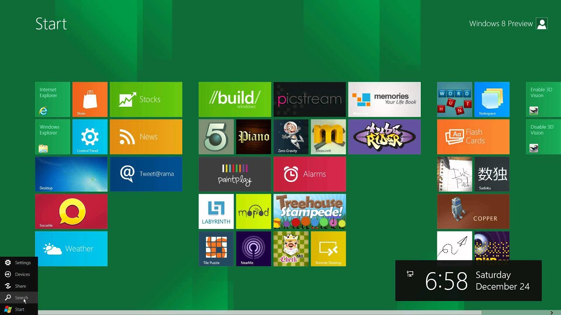561x315 pixels.
Task: Click the Enable 3D Vision tile
Action: pos(543,99)
